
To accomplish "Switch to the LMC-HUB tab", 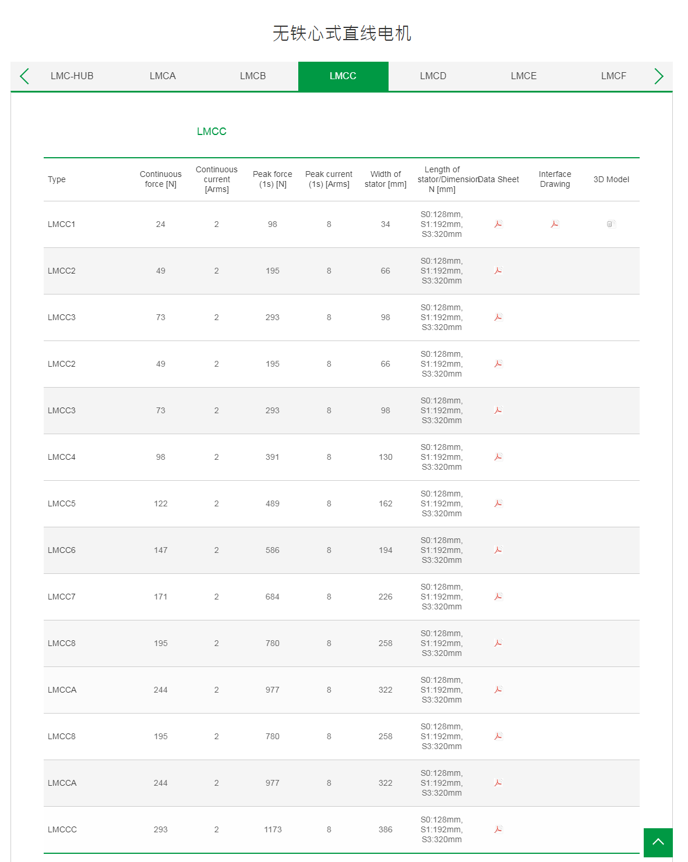I will [72, 76].
